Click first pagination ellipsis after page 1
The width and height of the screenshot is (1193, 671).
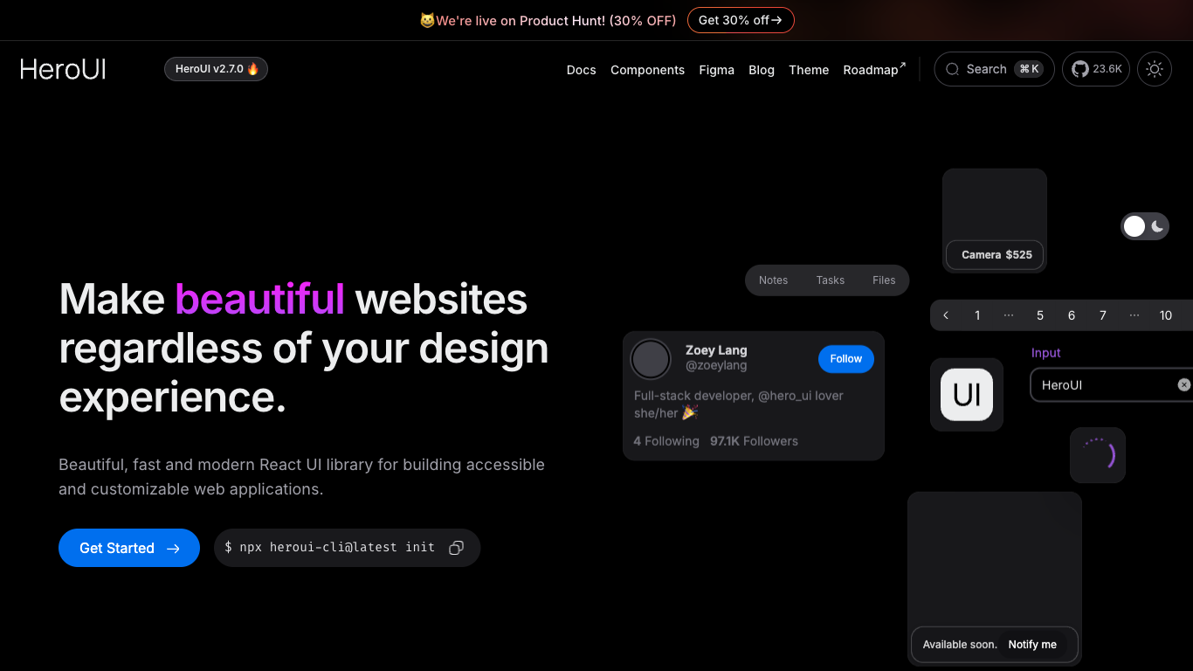(x=1009, y=315)
